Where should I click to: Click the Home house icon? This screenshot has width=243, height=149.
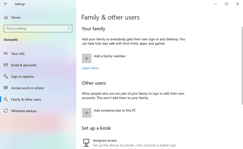6,17
